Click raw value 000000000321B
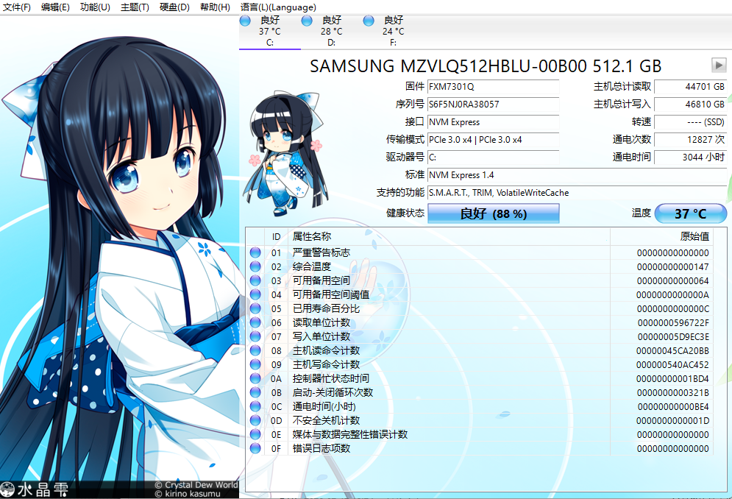Viewport: 732px width, 499px height. click(672, 392)
